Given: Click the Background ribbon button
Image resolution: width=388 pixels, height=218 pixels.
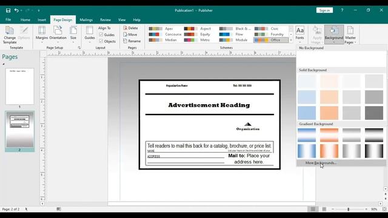Looking at the screenshot, I should click(x=334, y=35).
